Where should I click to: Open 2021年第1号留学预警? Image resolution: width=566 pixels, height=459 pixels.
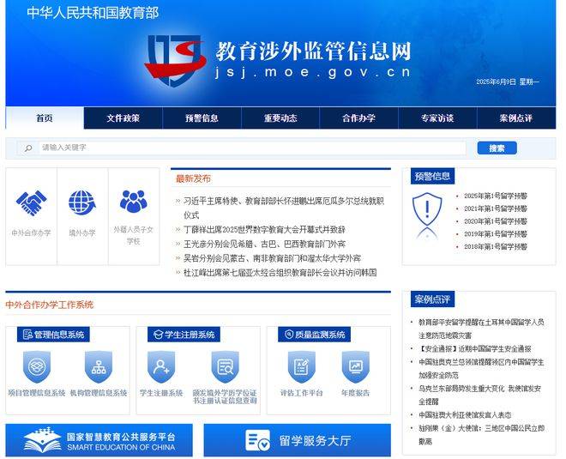pyautogui.click(x=496, y=208)
